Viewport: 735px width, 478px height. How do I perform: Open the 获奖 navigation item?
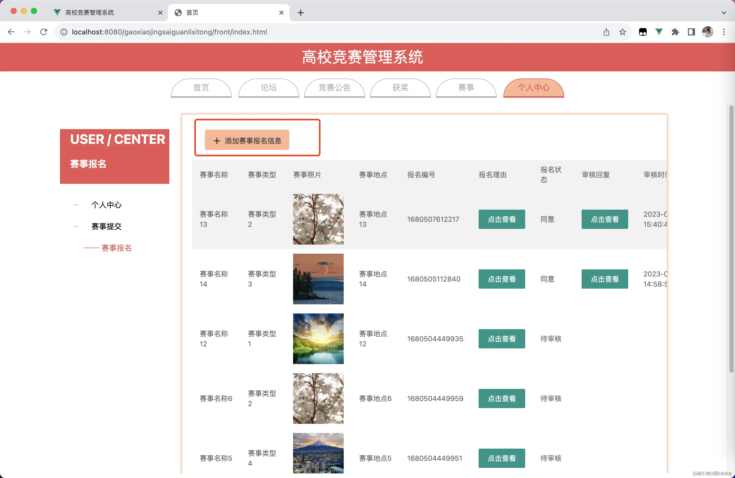(400, 88)
